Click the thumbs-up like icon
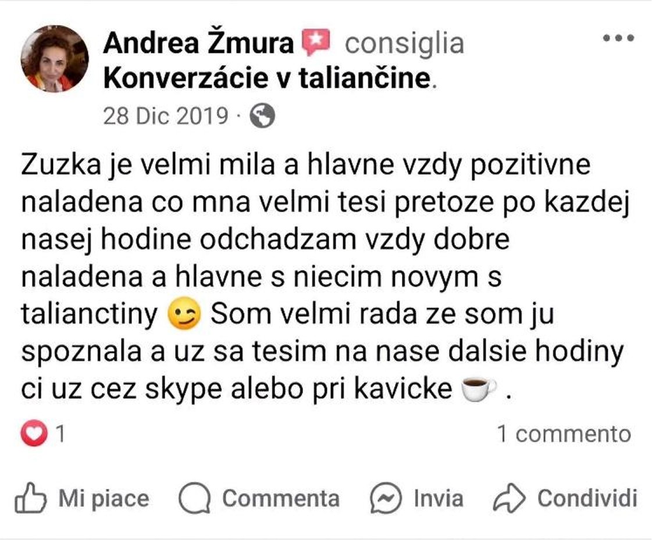 30,498
